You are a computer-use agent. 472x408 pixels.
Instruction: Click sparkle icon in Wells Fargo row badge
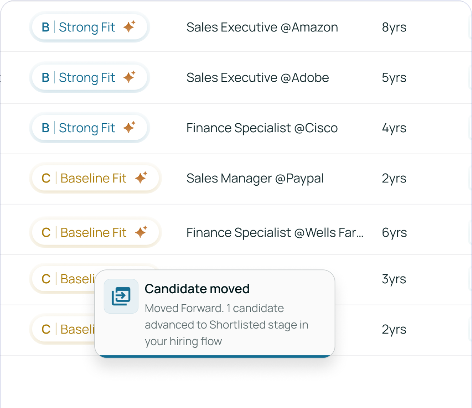click(x=141, y=232)
